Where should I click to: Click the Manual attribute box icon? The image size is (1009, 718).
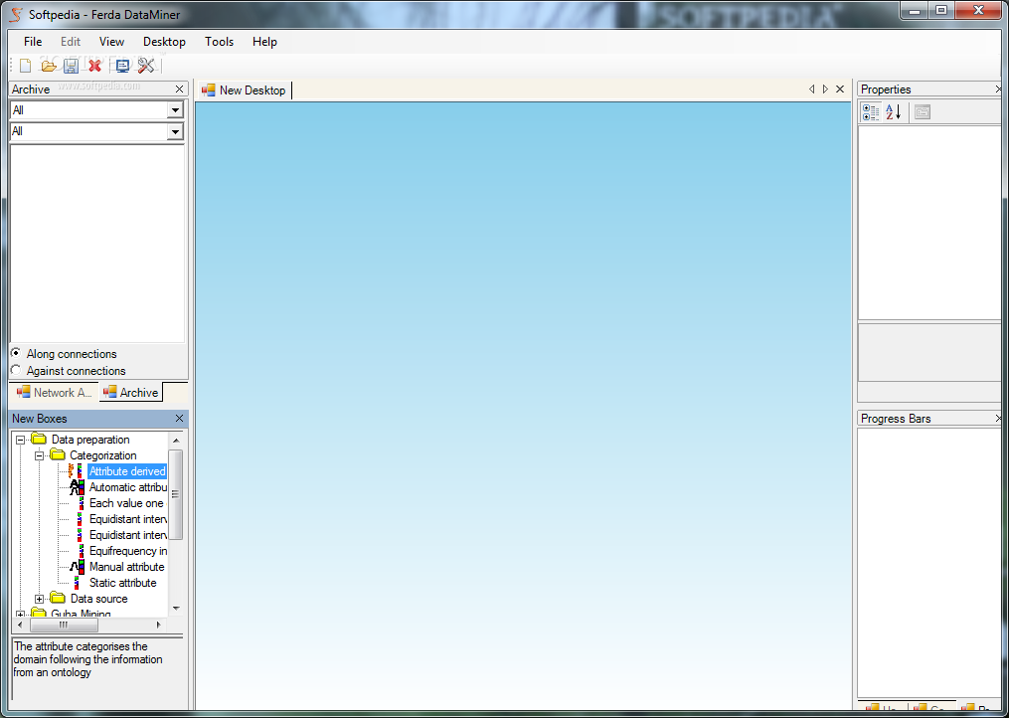78,567
